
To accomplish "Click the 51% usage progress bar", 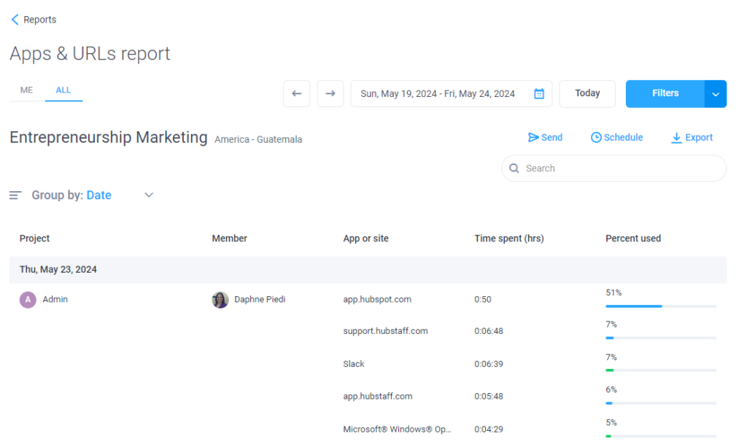I will pyautogui.click(x=660, y=306).
